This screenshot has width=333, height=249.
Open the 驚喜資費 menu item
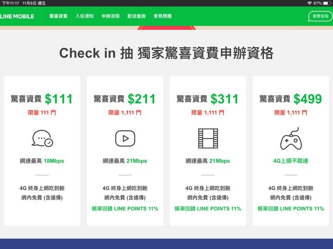[58, 16]
